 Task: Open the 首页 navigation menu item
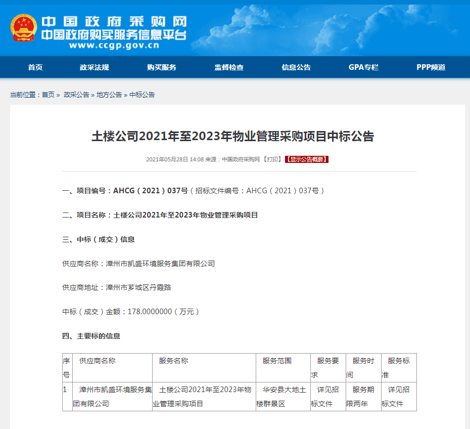click(x=35, y=67)
